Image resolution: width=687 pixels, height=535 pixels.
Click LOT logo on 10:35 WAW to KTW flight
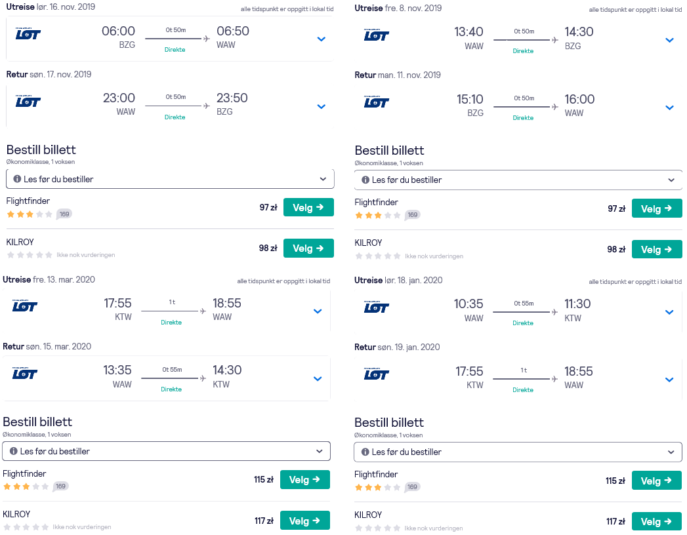(377, 307)
